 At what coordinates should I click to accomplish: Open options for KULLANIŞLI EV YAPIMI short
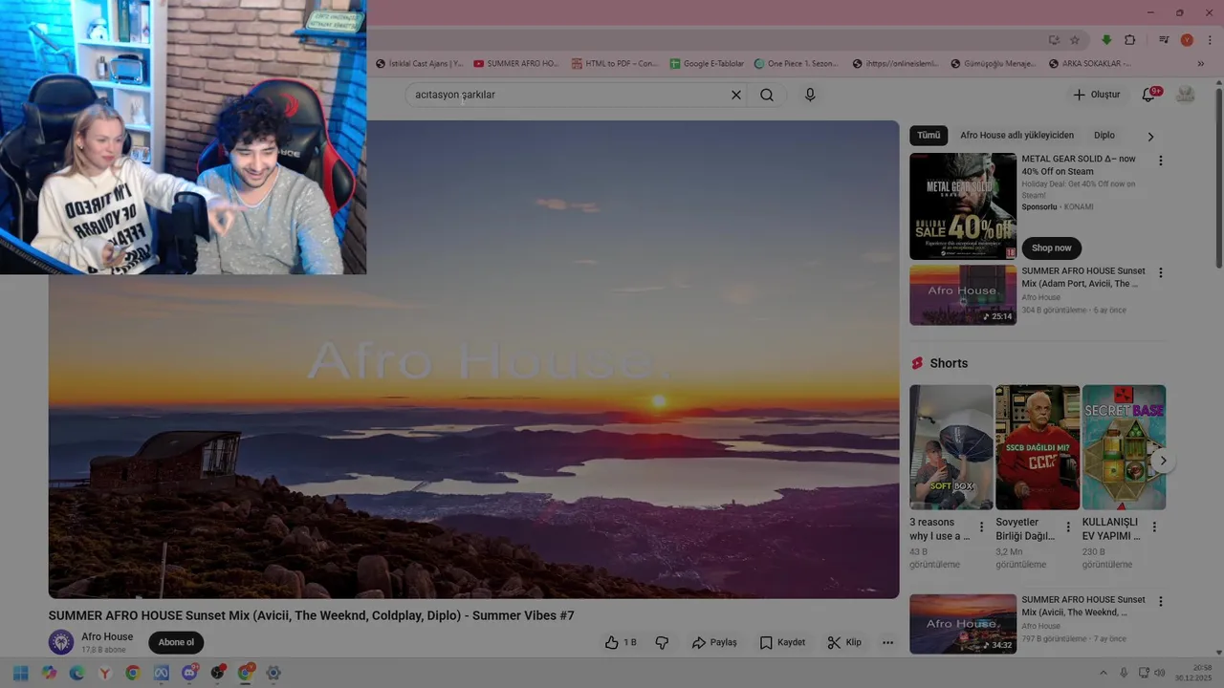click(x=1154, y=527)
